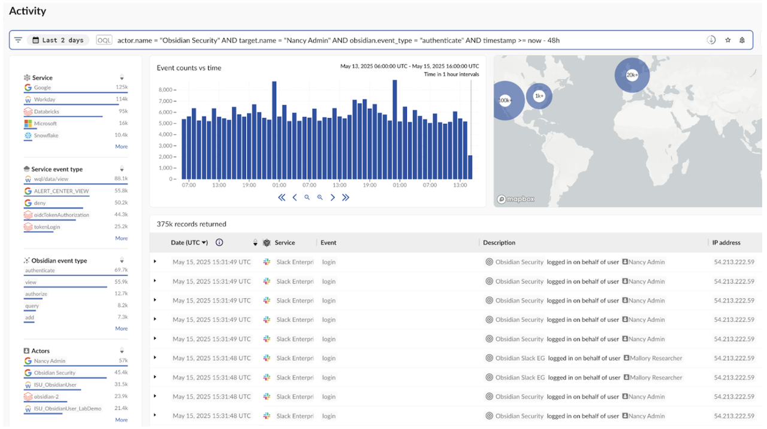Toggle the OQL query mode badge

[104, 40]
